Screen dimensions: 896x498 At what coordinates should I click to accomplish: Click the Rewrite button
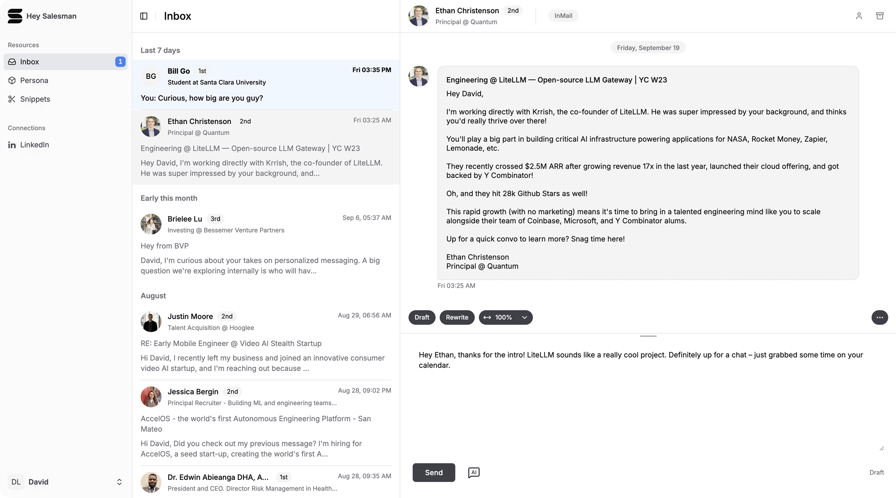click(457, 317)
